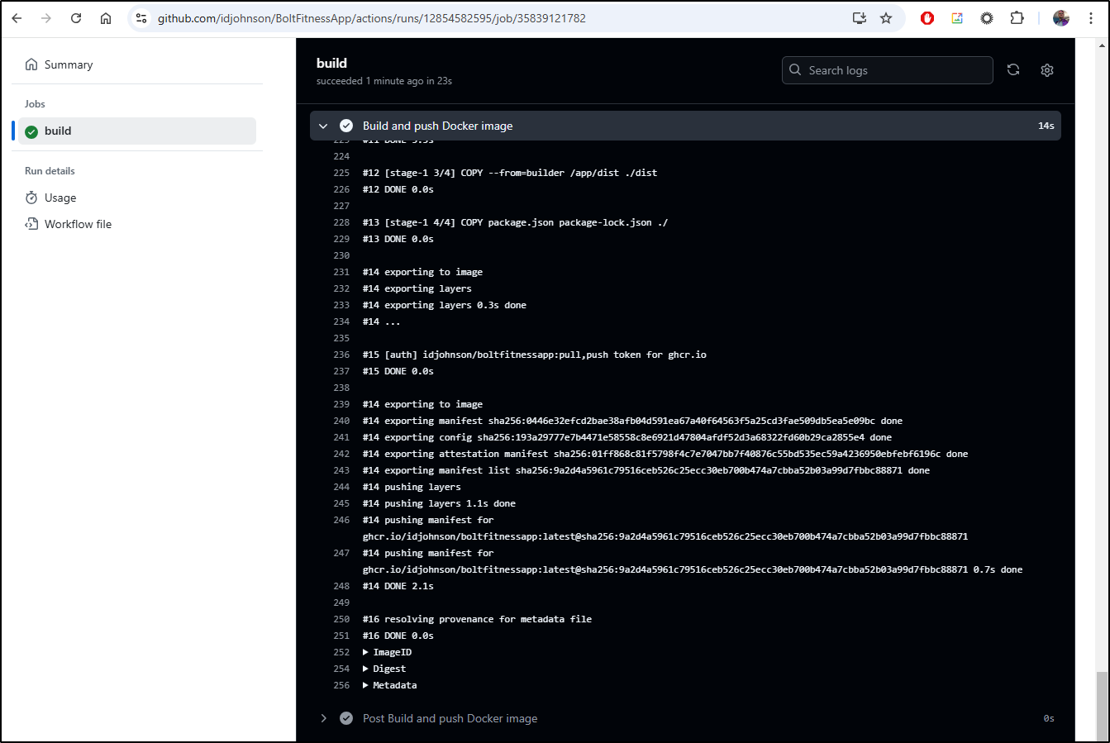Click the house icon beside Summary

[31, 64]
